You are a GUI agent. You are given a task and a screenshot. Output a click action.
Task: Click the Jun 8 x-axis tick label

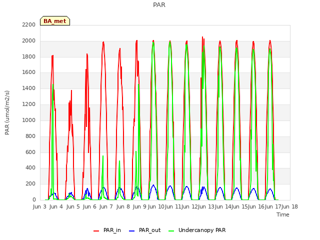coord(123,206)
